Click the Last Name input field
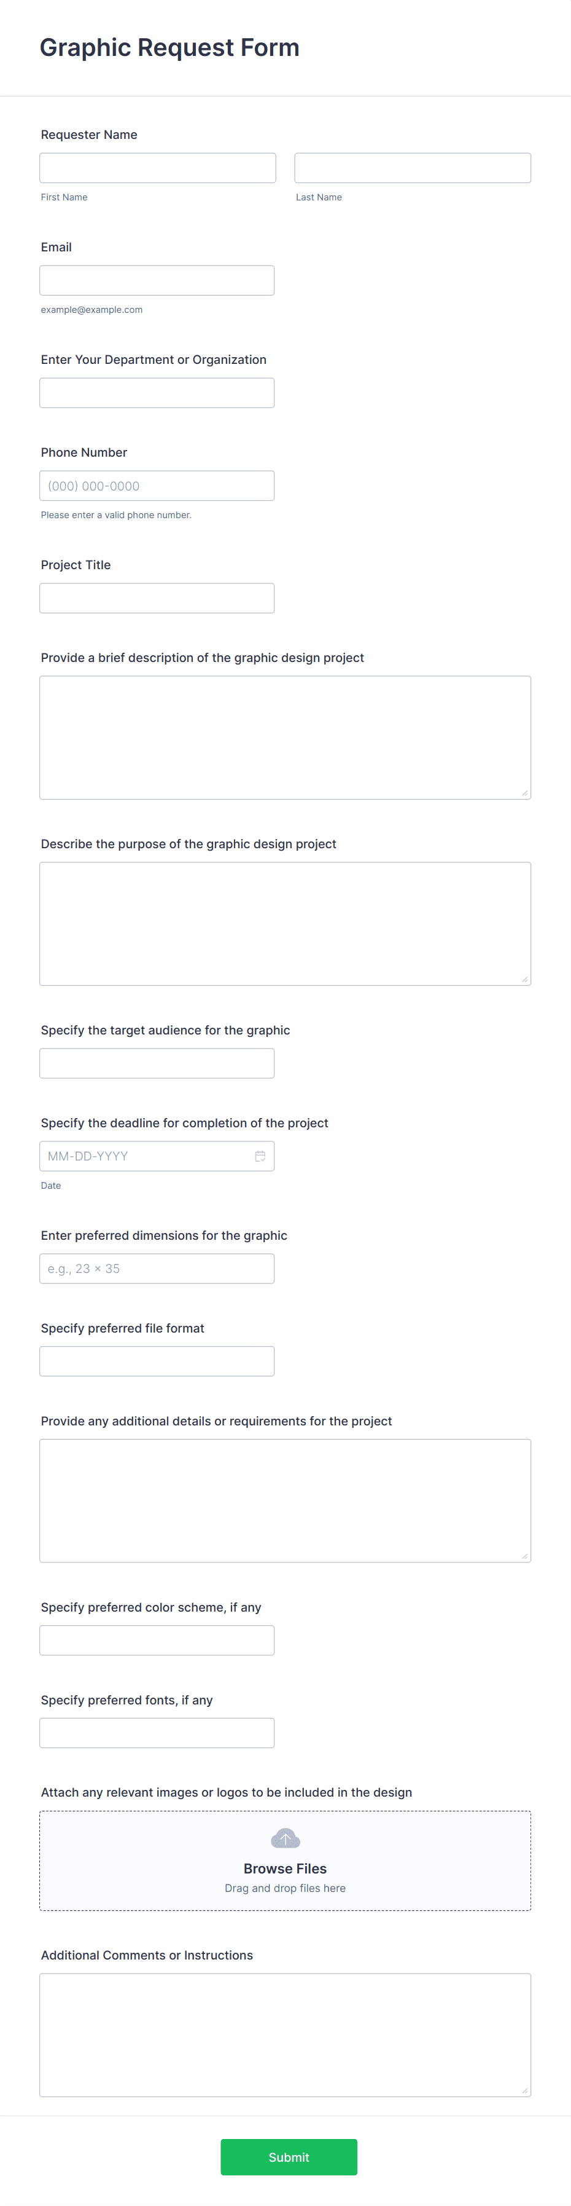This screenshot has width=571, height=2206. coord(412,167)
